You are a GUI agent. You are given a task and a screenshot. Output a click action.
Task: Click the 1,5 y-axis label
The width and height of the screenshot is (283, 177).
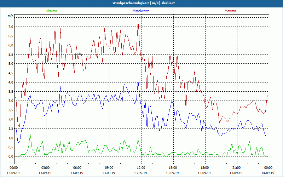[x=11, y=129]
